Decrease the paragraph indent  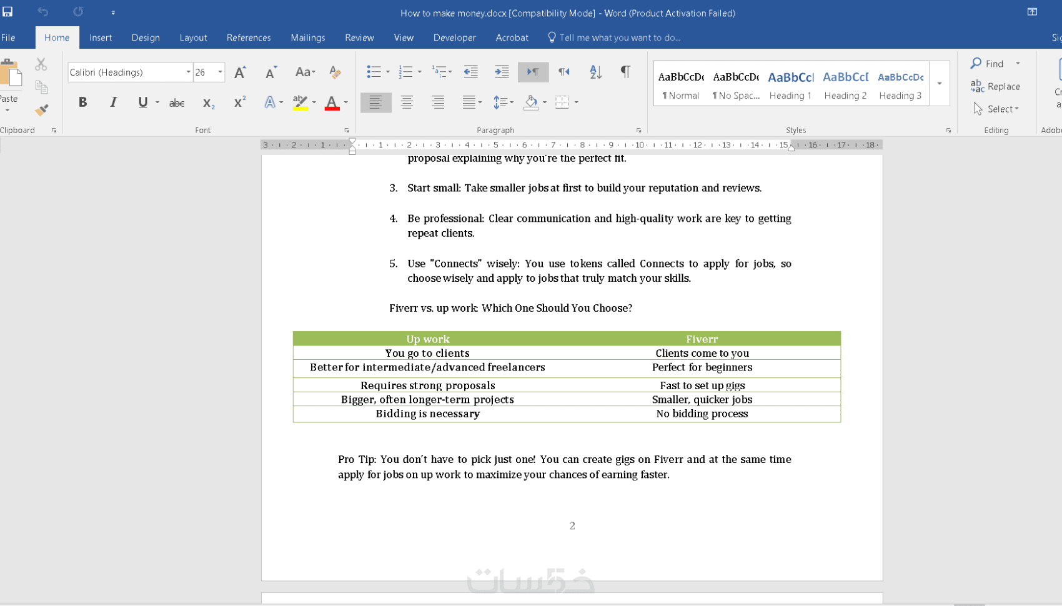[x=471, y=72]
